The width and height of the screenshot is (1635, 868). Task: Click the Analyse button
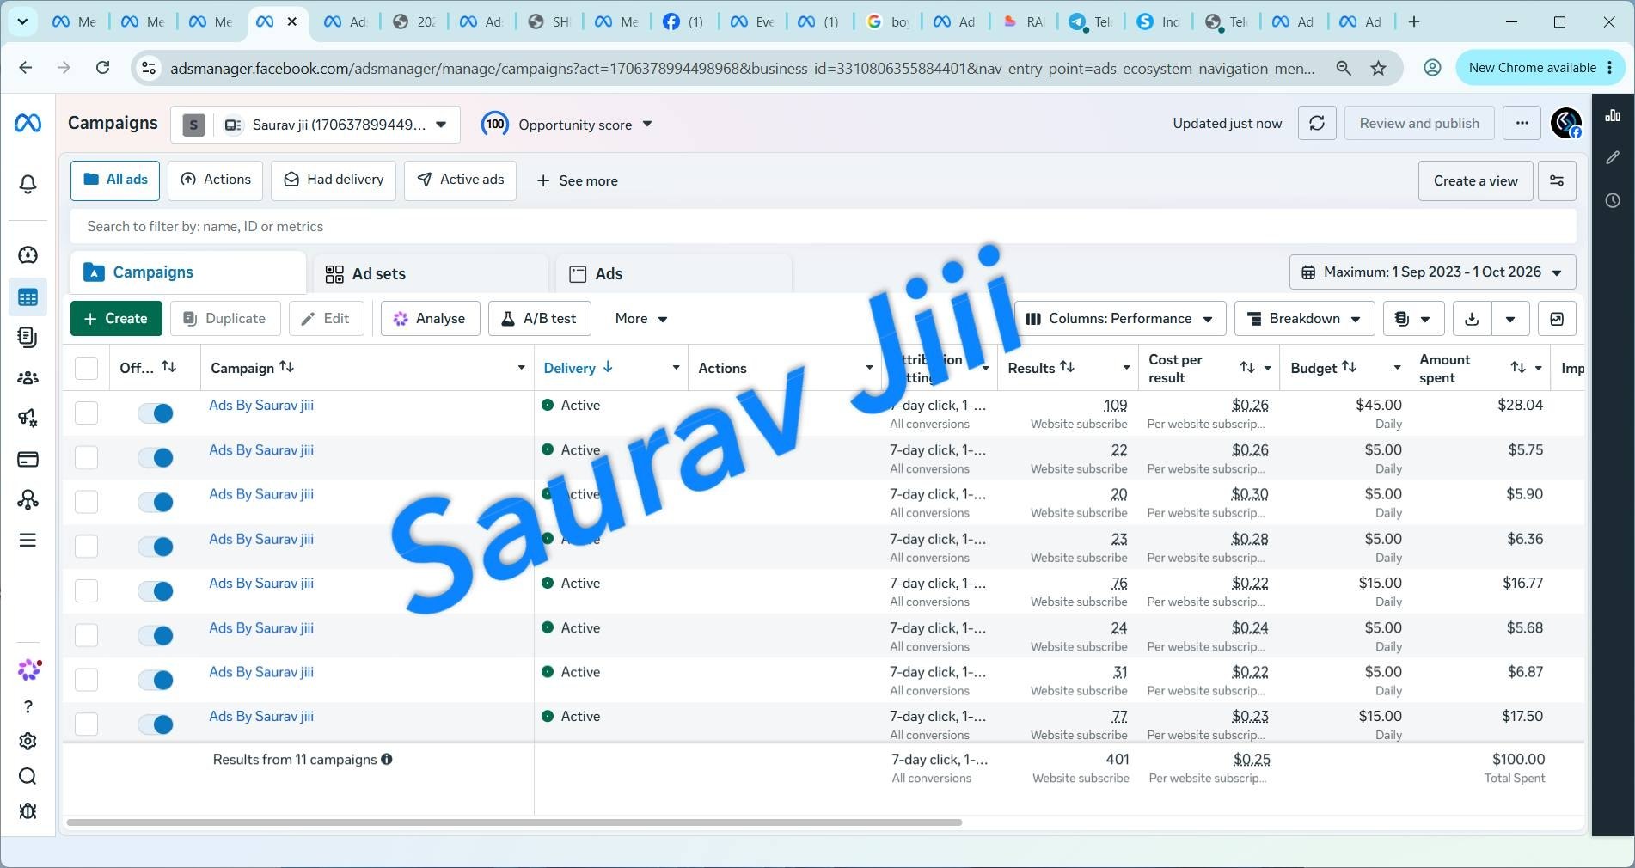click(430, 319)
